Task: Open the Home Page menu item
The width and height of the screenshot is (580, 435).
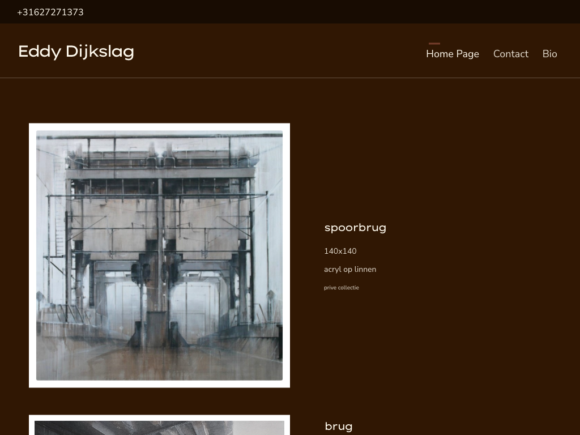Action: coord(452,54)
